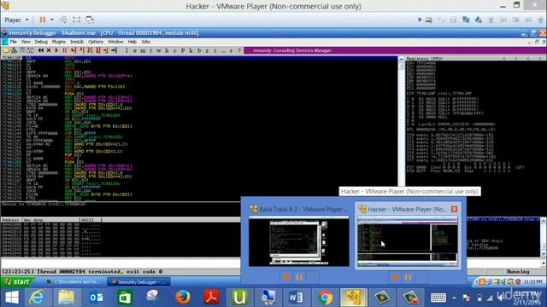Open the Plugins menu
Screen dimensions: 547x307
[59, 42]
